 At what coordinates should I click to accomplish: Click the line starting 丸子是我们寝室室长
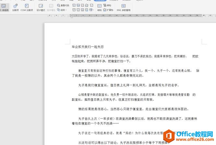point(129,85)
